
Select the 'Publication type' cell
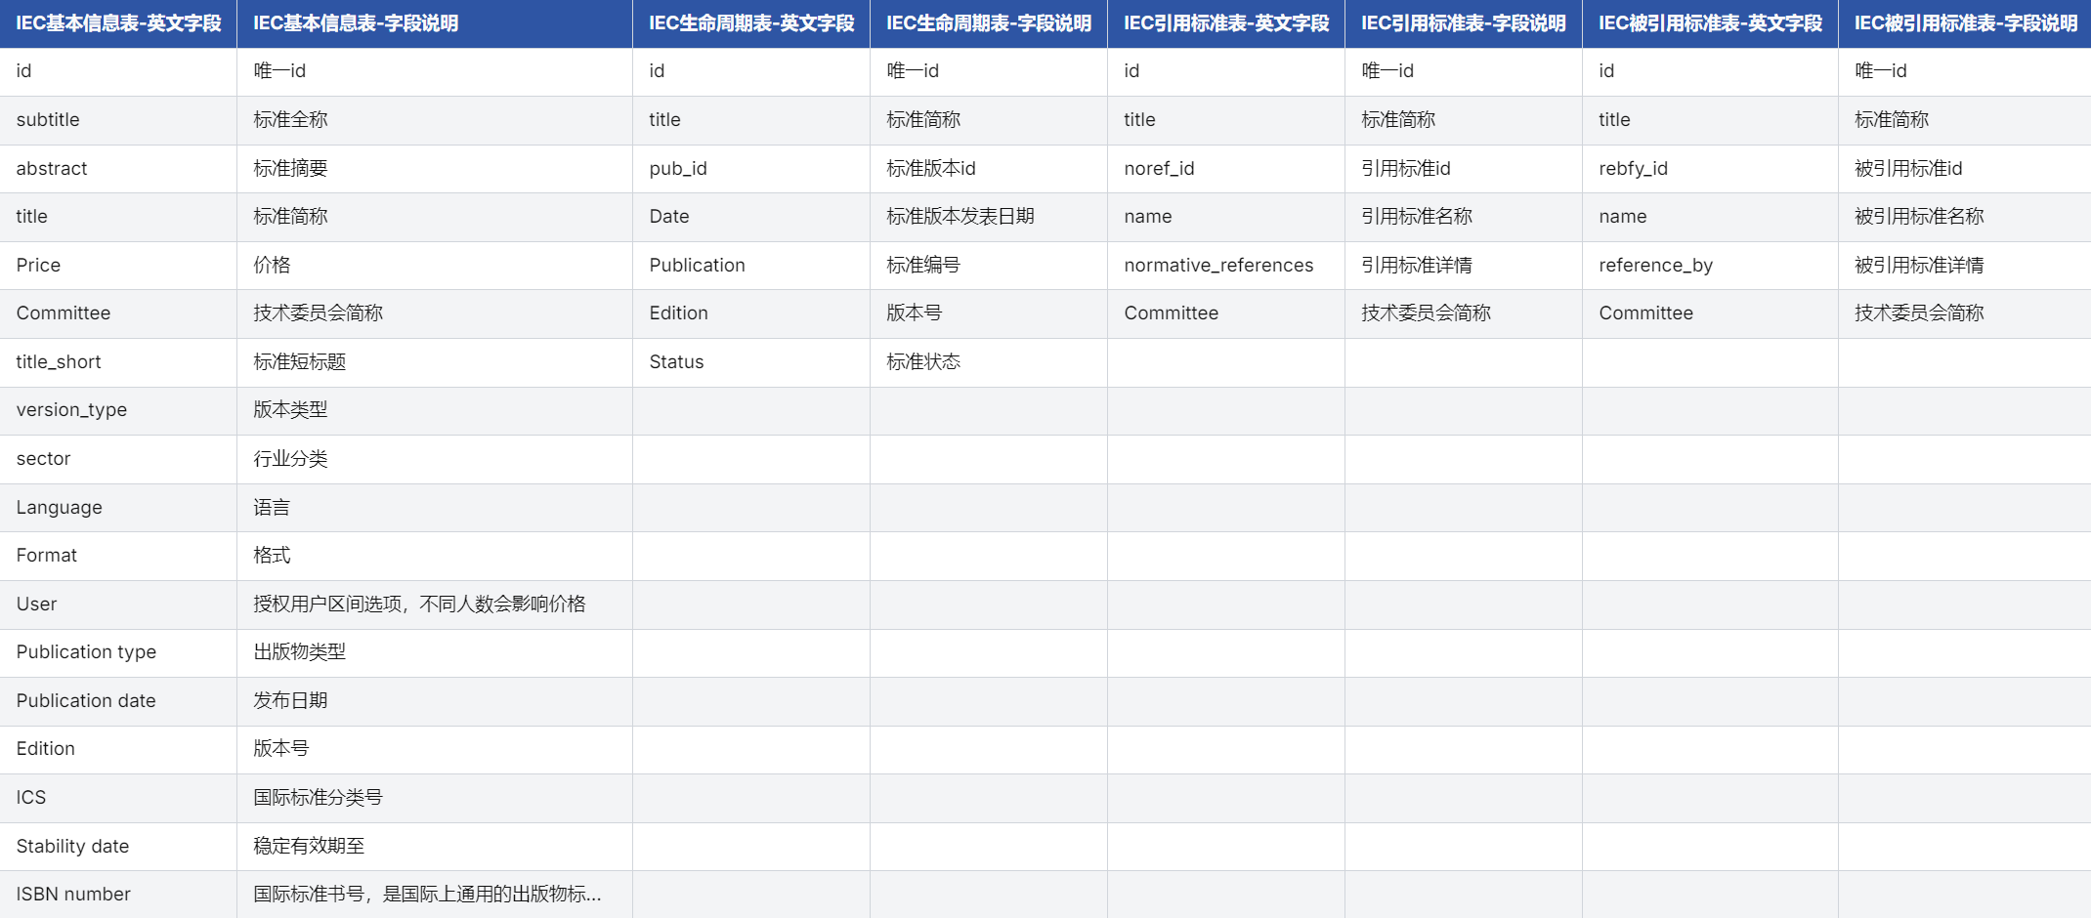pos(118,652)
